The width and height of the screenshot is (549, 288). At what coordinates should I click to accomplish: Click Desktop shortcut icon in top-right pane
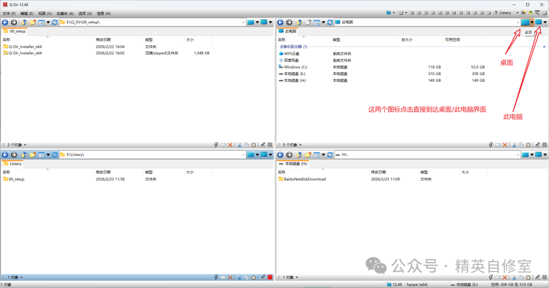525,22
